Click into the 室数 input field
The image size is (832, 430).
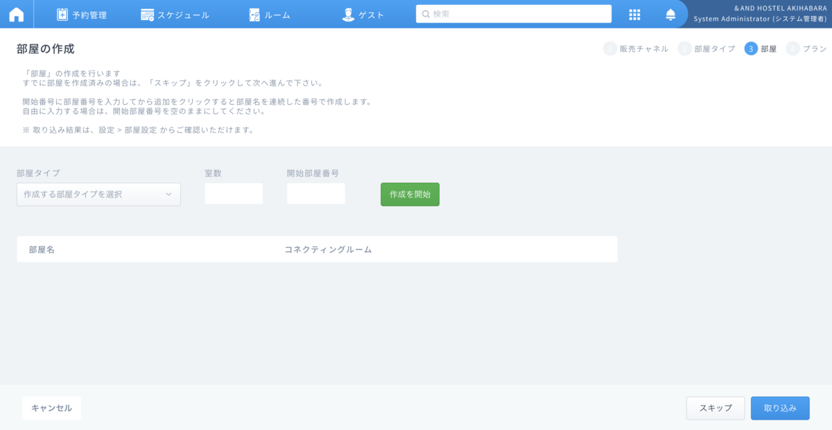(x=234, y=193)
